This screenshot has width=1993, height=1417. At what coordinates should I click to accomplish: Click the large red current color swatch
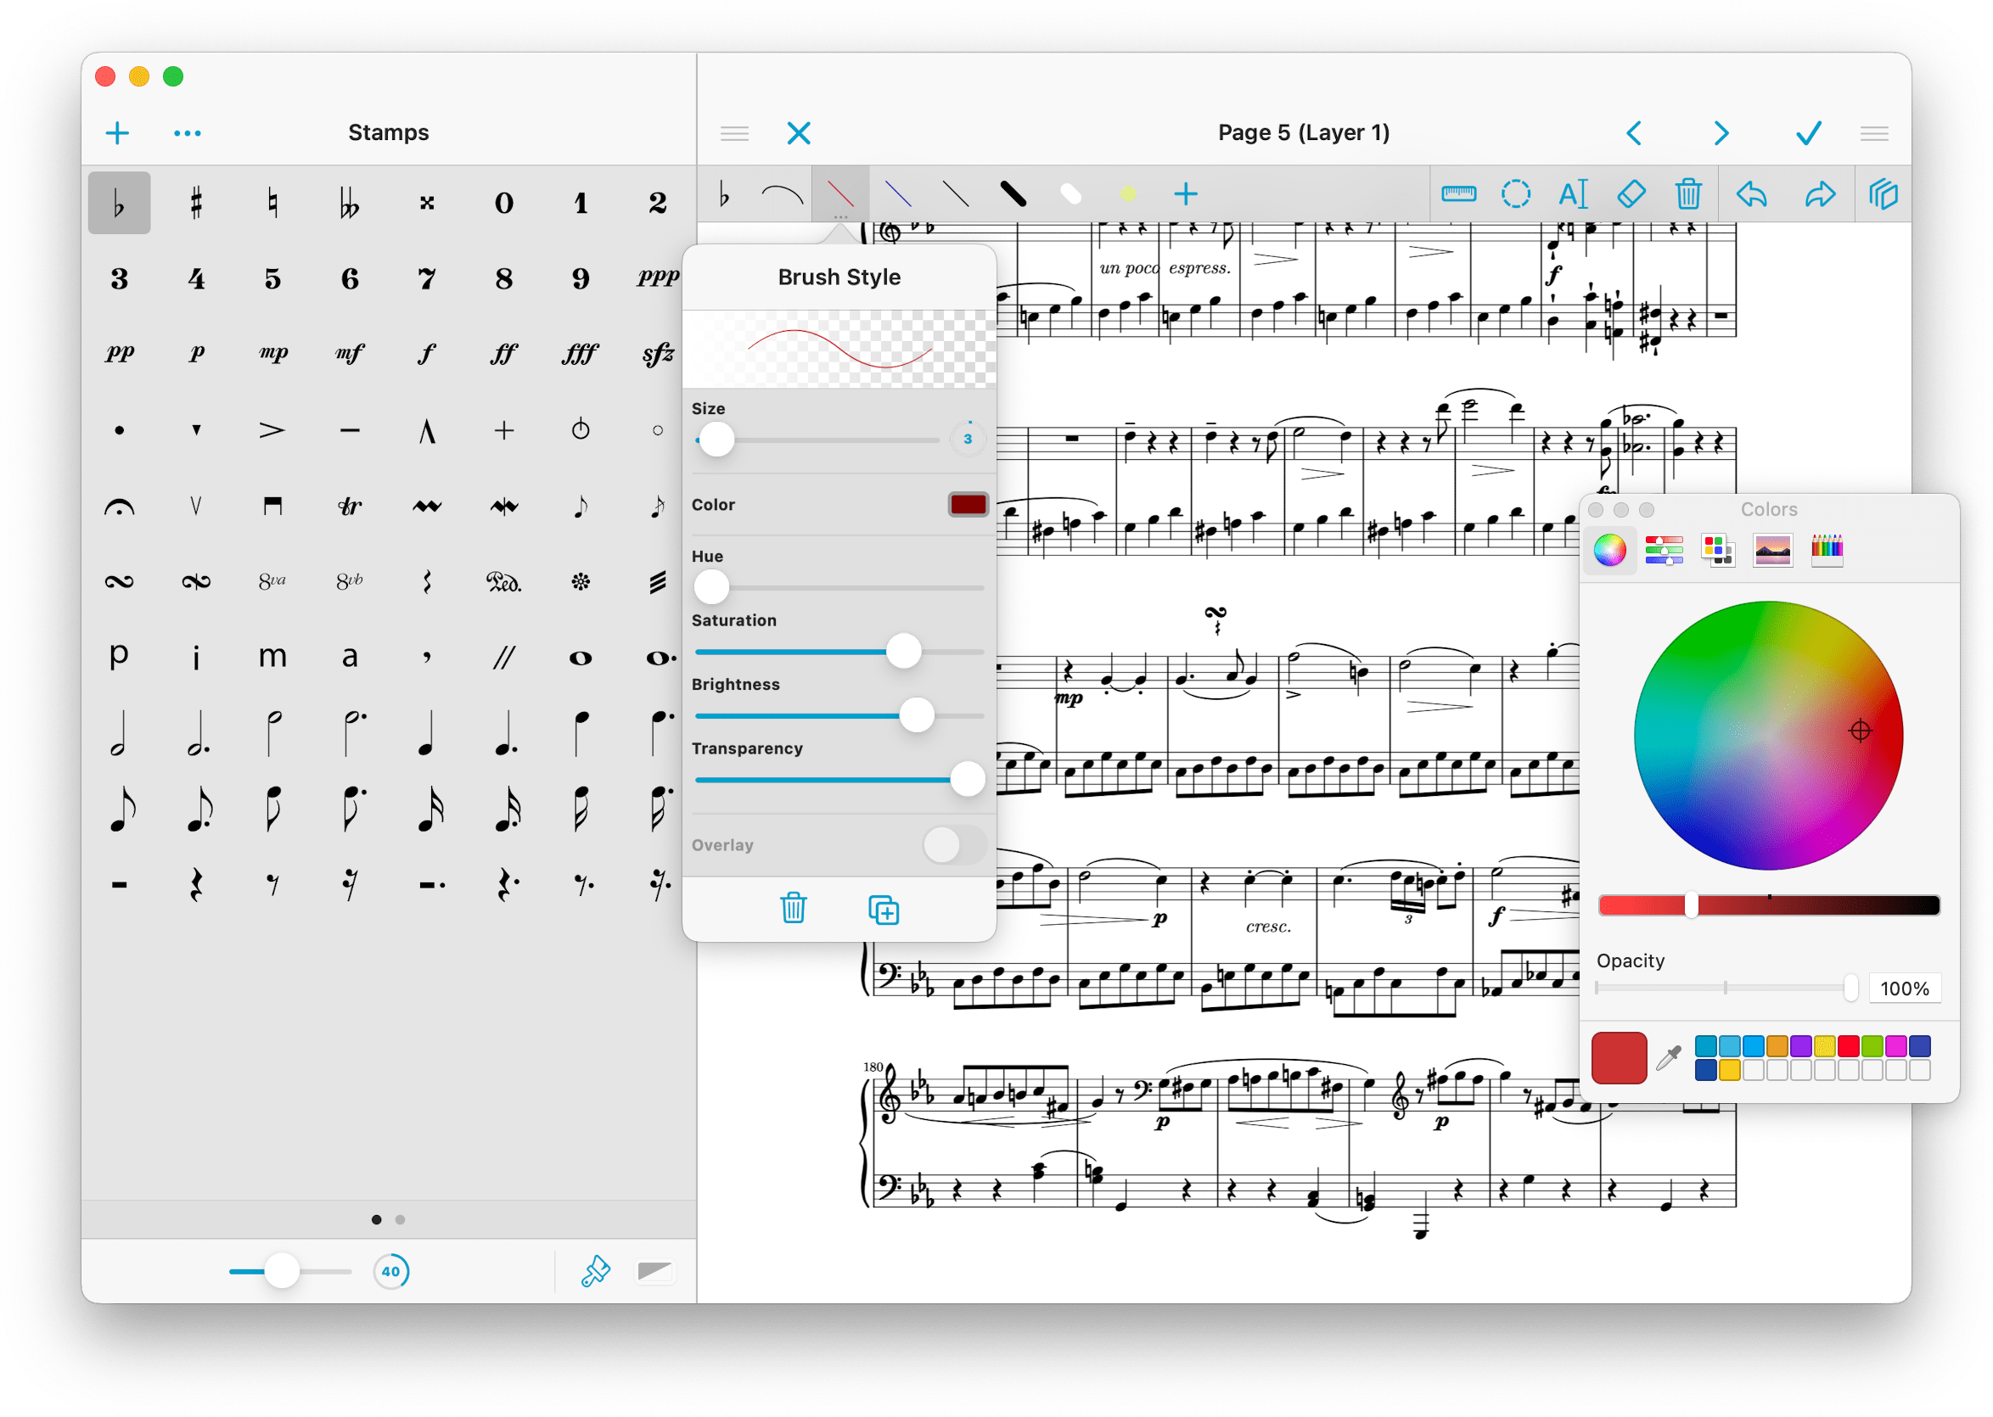[x=1619, y=1057]
